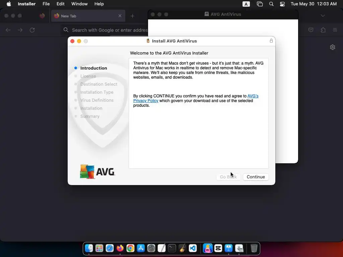Reload the page in Firefox
This screenshot has width=343, height=257.
pos(32,30)
